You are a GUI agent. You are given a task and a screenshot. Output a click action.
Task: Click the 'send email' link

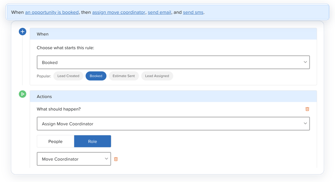160,13
